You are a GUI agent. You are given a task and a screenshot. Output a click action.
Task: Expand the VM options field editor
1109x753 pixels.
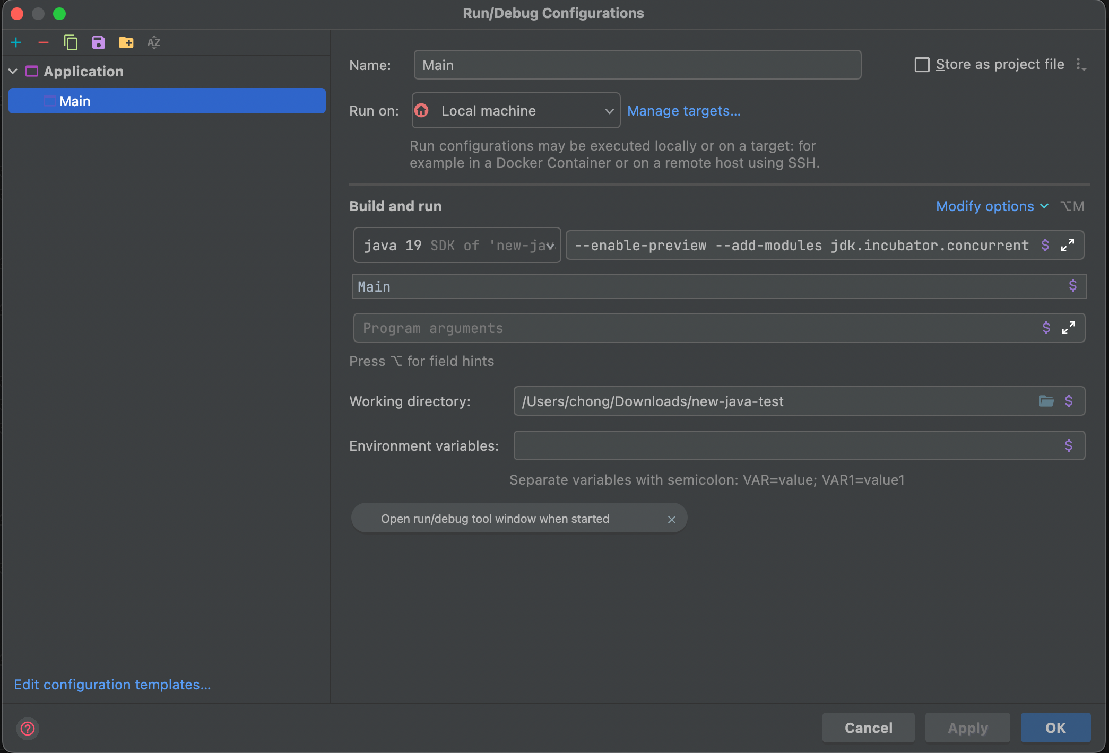pyautogui.click(x=1068, y=245)
